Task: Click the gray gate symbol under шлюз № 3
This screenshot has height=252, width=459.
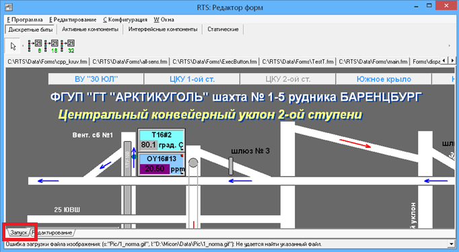Action: tap(231, 166)
